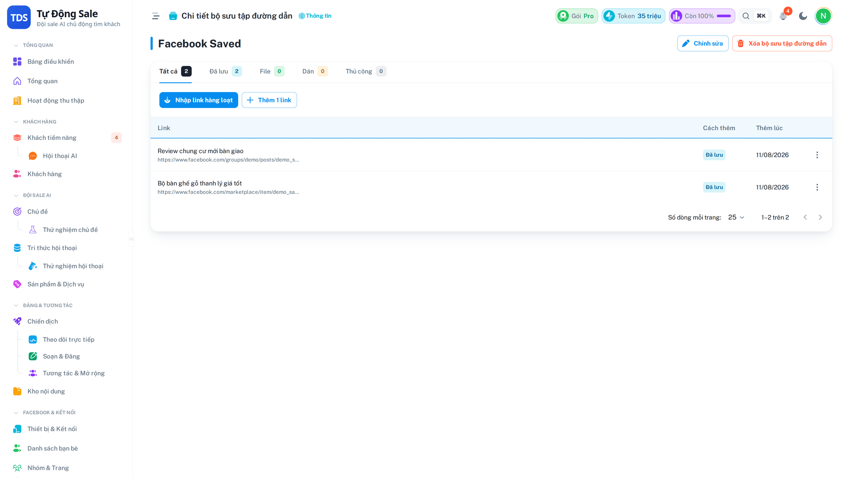The image size is (850, 478).
Task: Open row options for Review chung cư
Action: click(x=817, y=155)
